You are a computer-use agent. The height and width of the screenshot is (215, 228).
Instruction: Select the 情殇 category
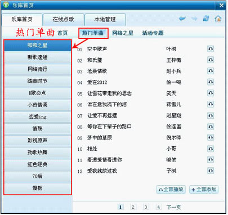click(x=37, y=128)
